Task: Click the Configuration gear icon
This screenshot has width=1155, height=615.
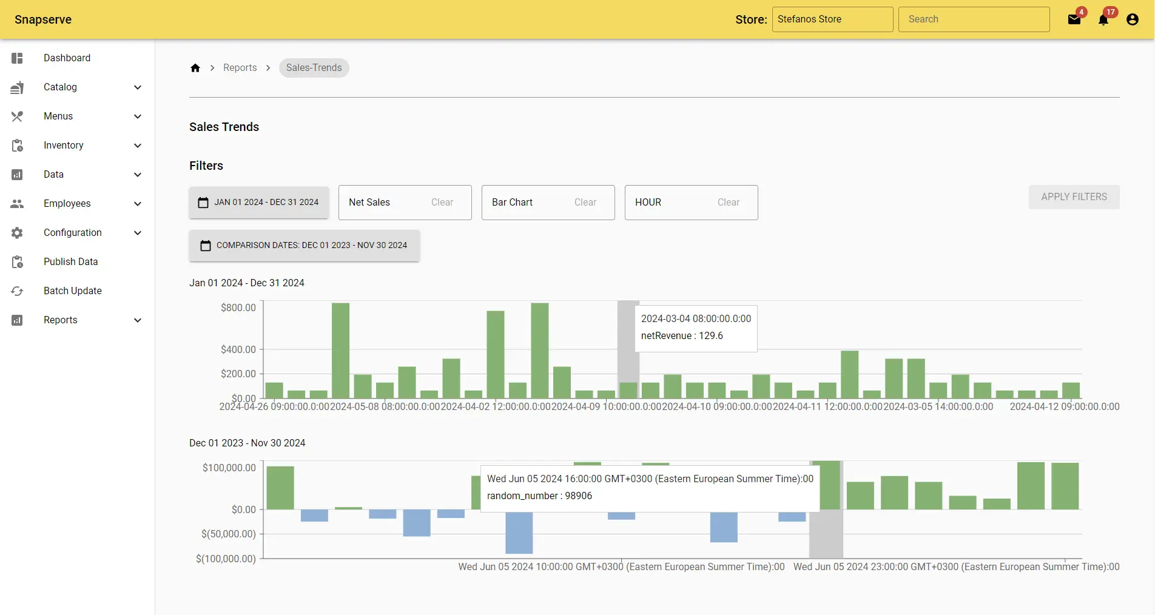Action: pos(17,233)
